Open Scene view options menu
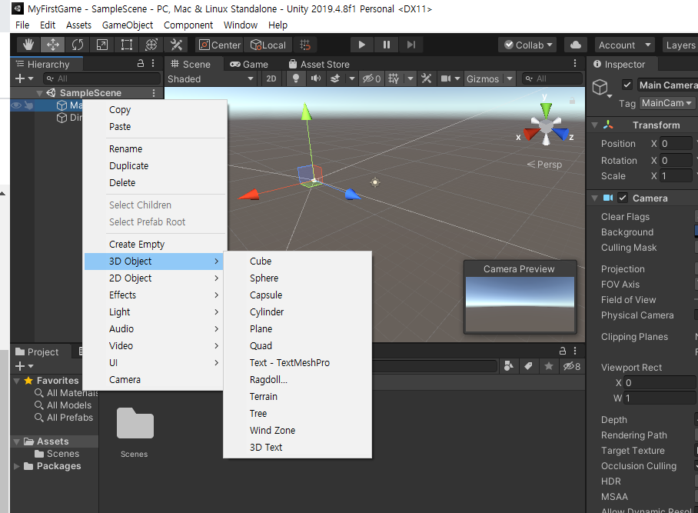This screenshot has height=513, width=698. point(575,63)
